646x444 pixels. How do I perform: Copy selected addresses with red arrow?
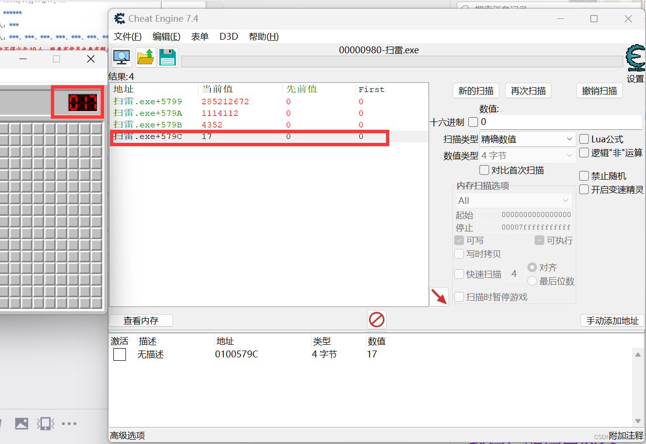439,296
